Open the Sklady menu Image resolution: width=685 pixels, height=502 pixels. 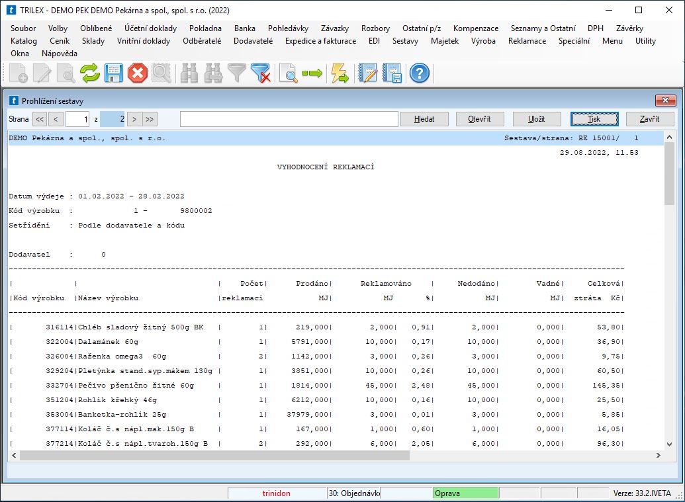[93, 41]
